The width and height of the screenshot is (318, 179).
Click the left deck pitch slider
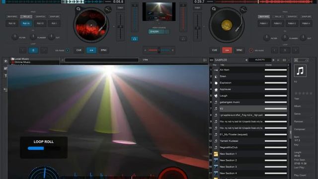click(x=120, y=26)
